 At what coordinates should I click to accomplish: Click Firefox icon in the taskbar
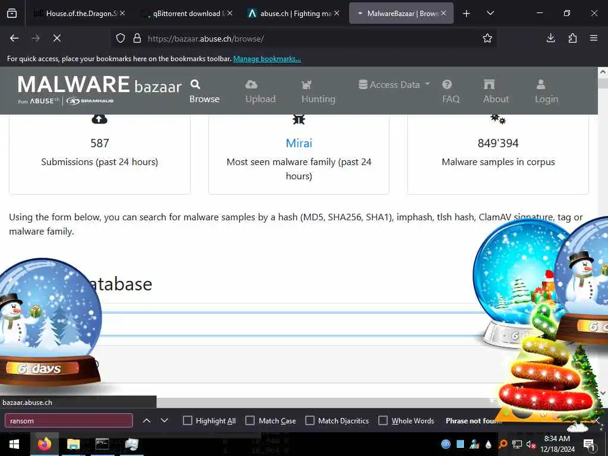click(44, 444)
